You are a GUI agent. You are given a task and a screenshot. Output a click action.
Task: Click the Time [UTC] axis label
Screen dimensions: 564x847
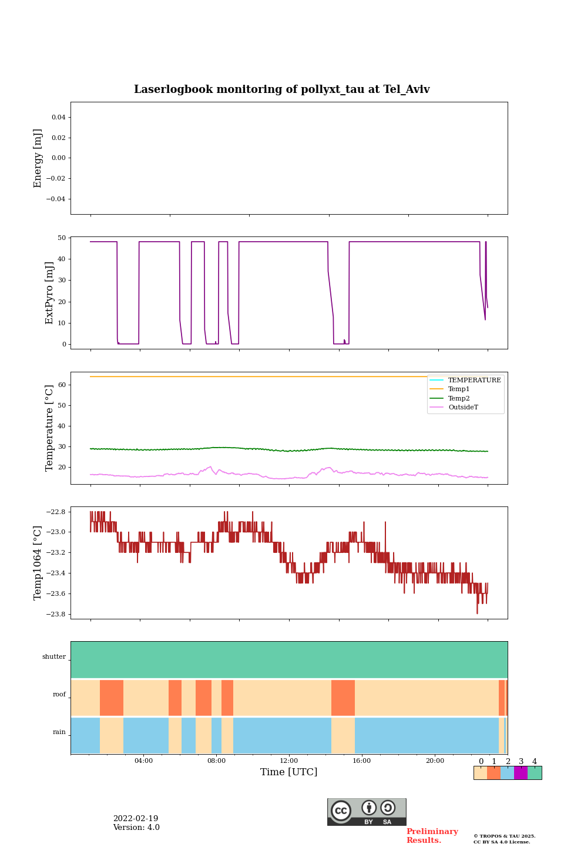click(289, 772)
